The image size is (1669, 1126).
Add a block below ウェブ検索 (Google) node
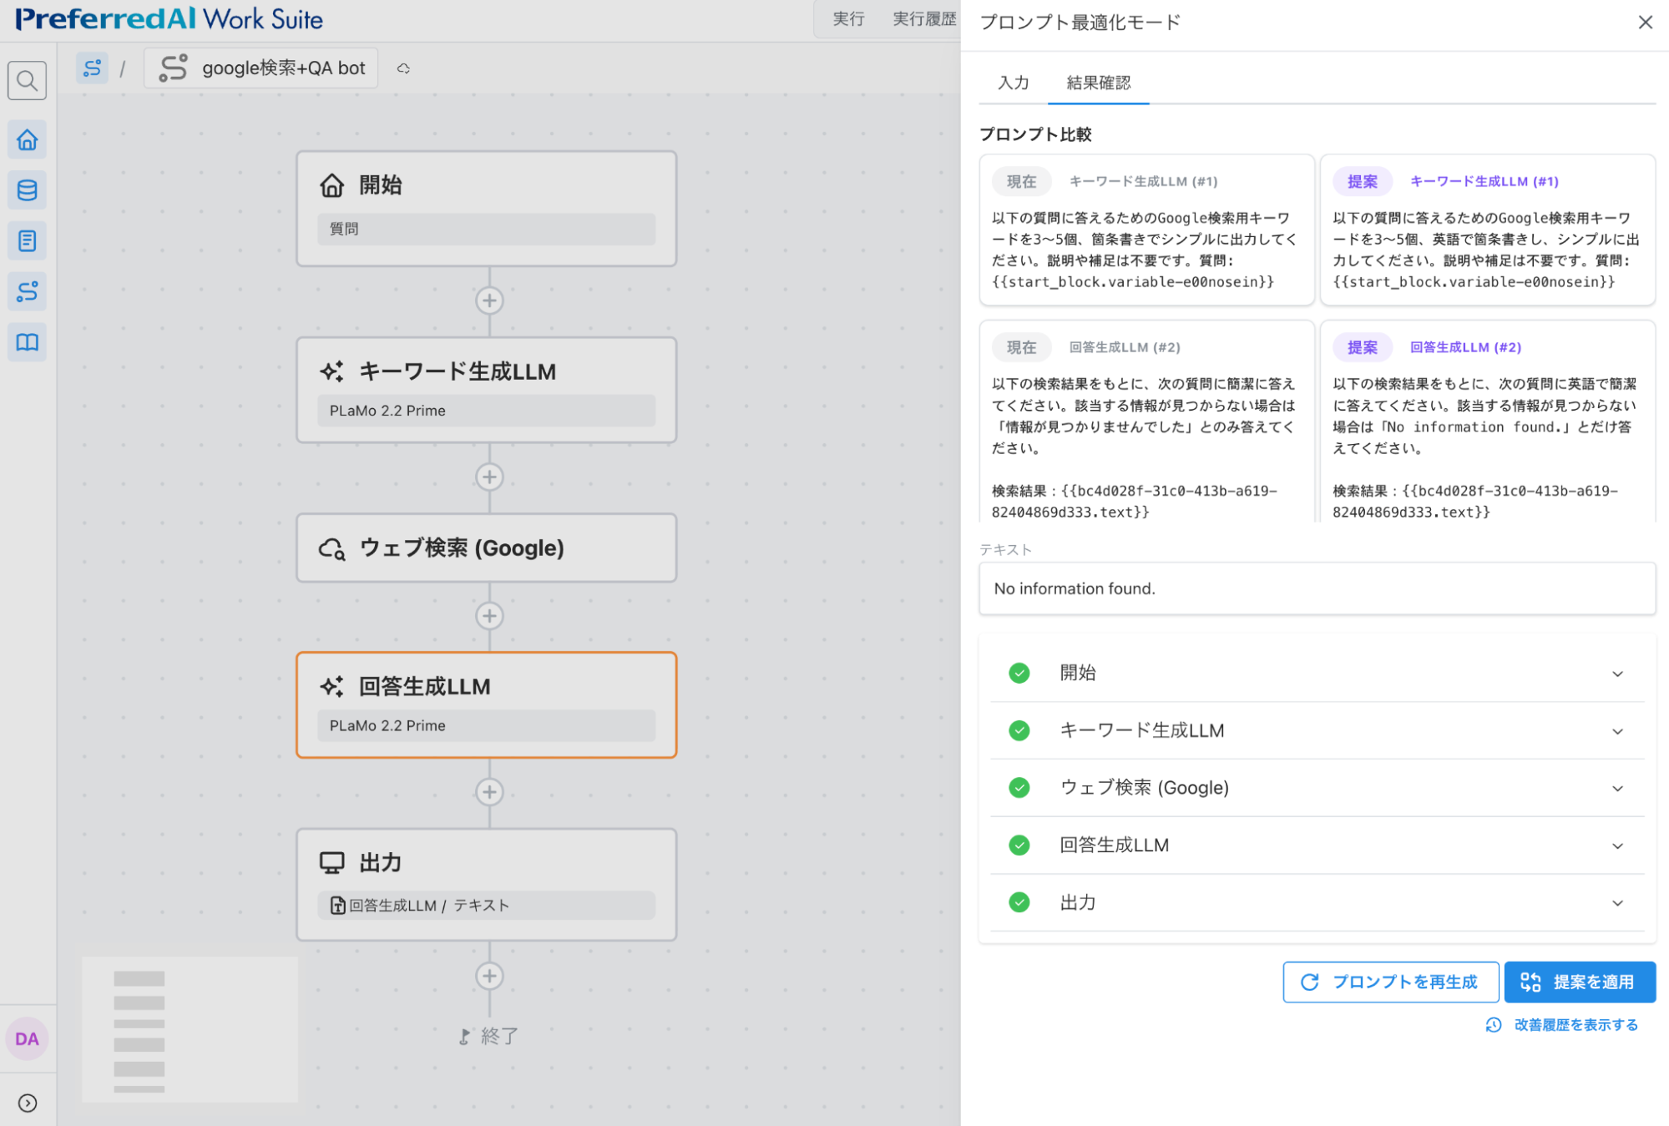(489, 616)
